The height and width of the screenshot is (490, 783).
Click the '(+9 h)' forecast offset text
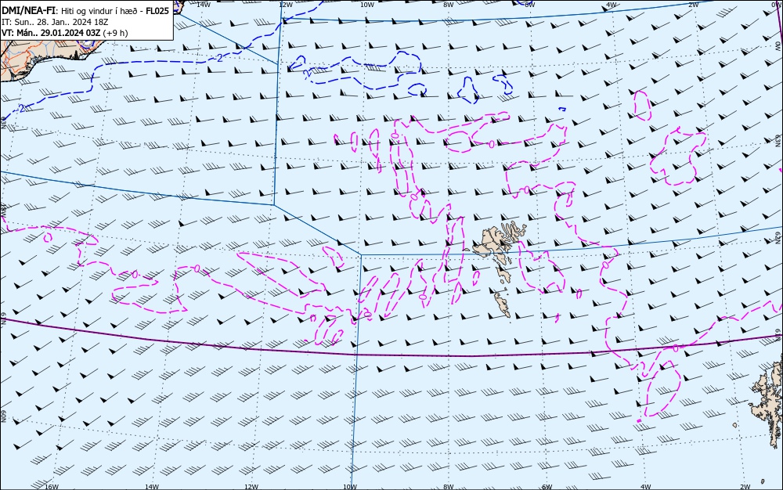point(115,33)
